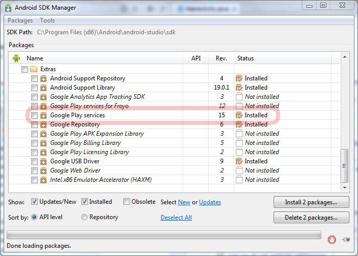This screenshot has height=256, width=358.
Task: Click the Rev. column header
Action: coord(221,58)
